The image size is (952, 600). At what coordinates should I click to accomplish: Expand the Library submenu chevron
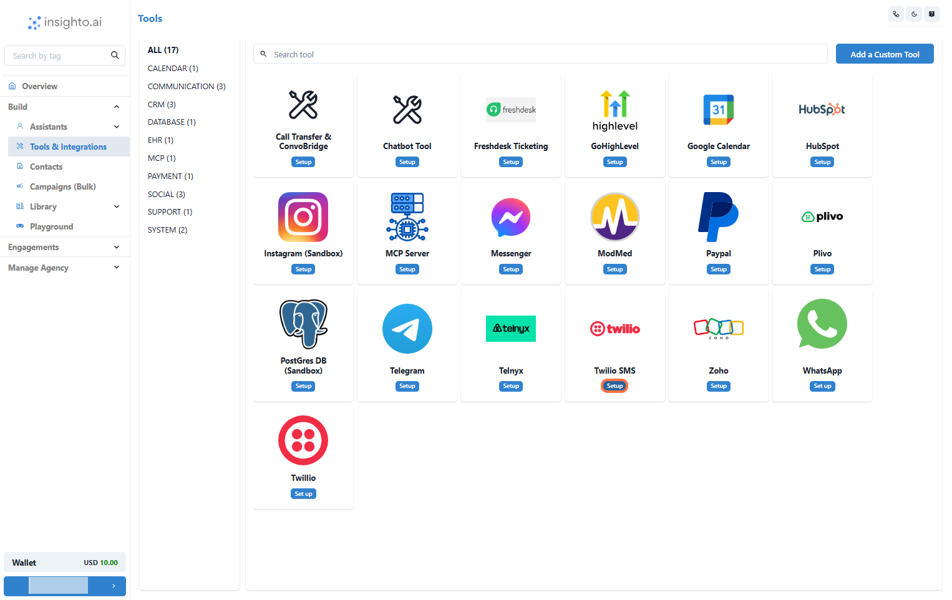tap(117, 206)
